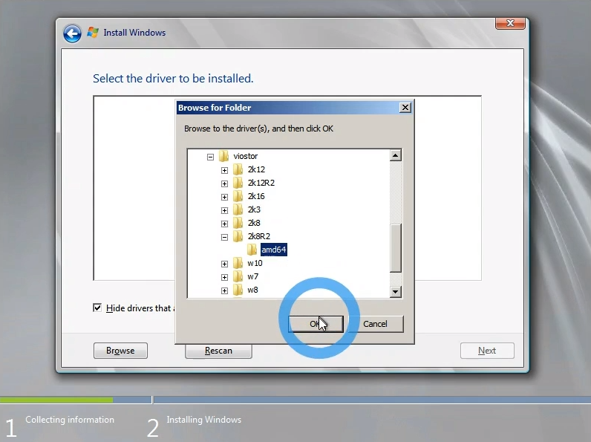
Task: Collapse the viostor tree node
Action: click(210, 157)
